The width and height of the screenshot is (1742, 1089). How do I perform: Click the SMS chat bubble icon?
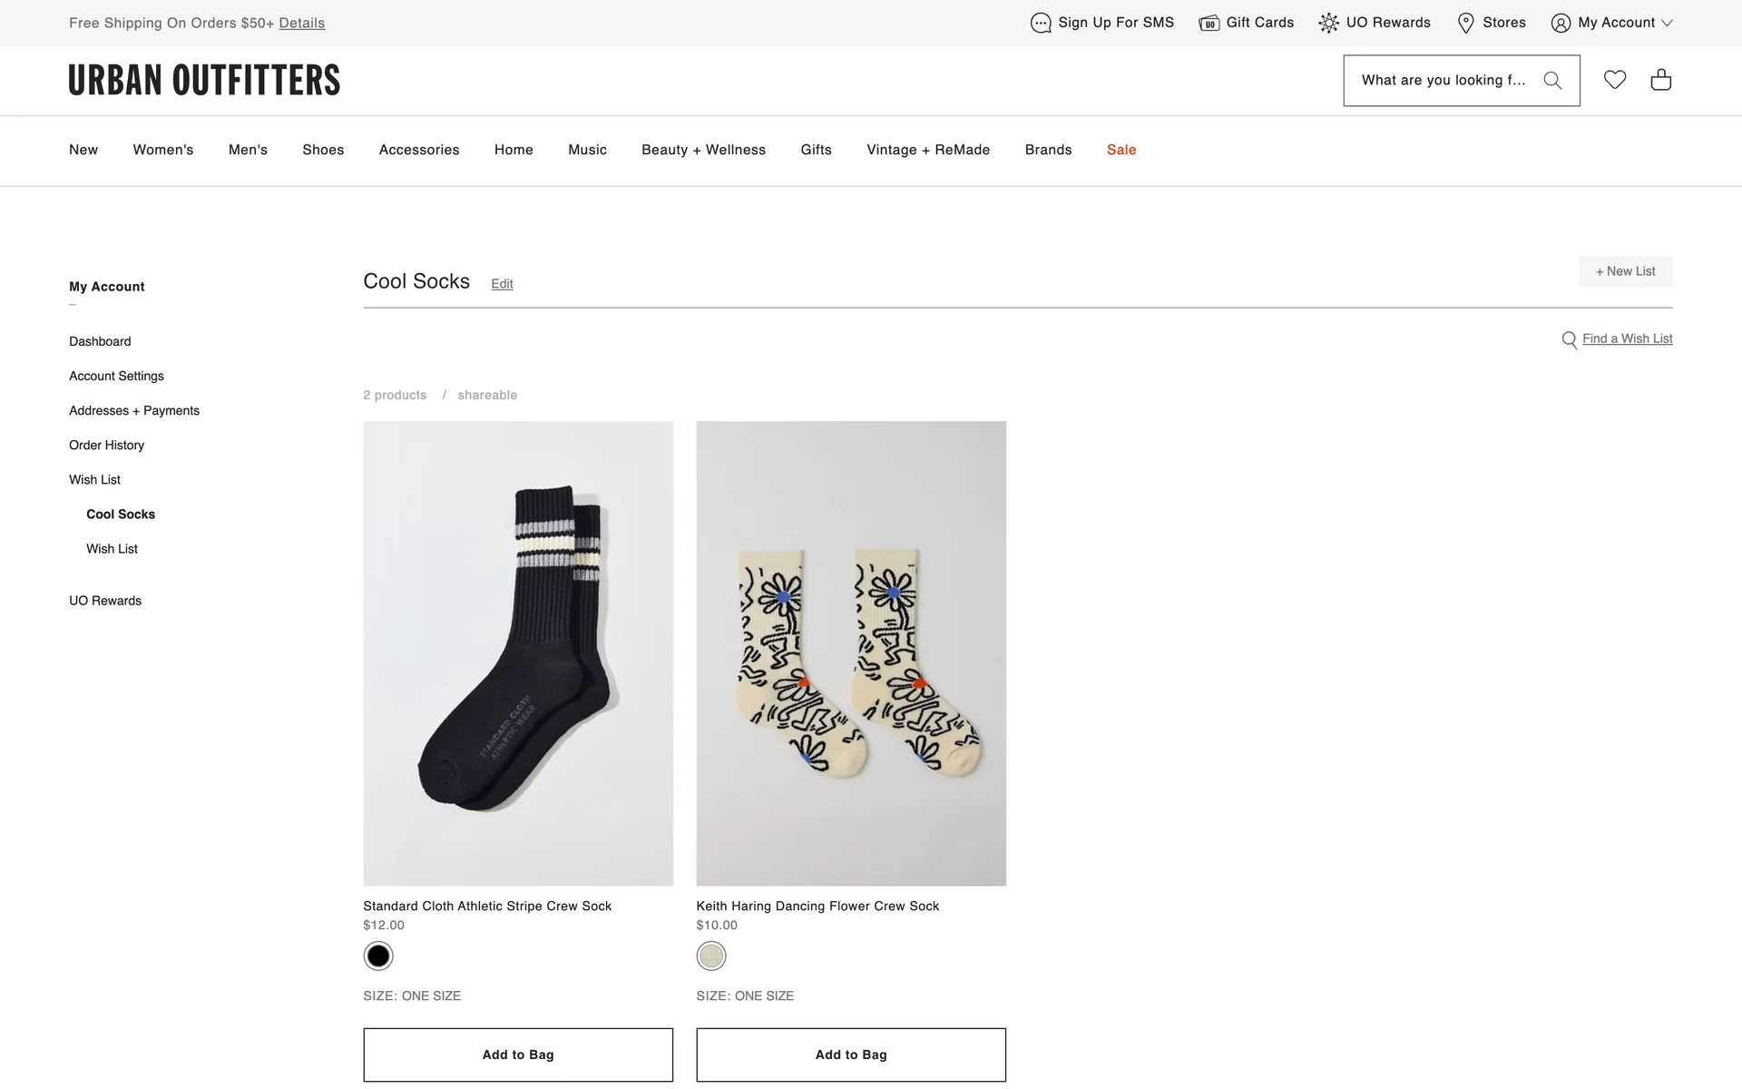click(x=1041, y=23)
